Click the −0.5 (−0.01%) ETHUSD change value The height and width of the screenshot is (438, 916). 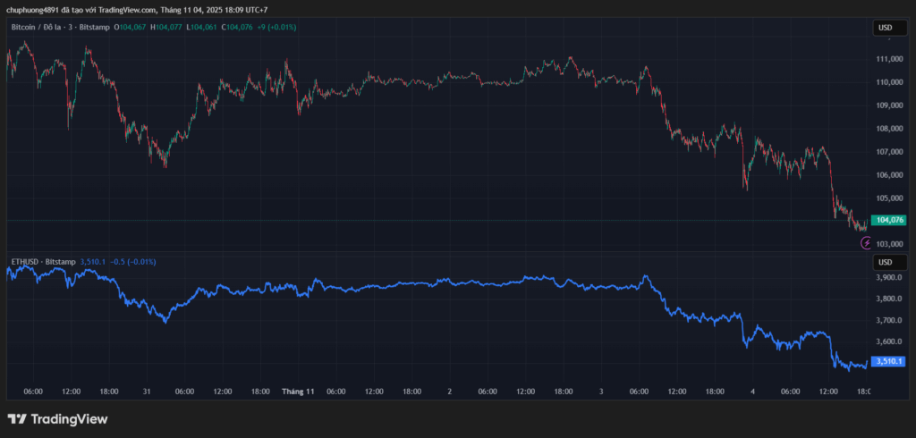click(133, 261)
